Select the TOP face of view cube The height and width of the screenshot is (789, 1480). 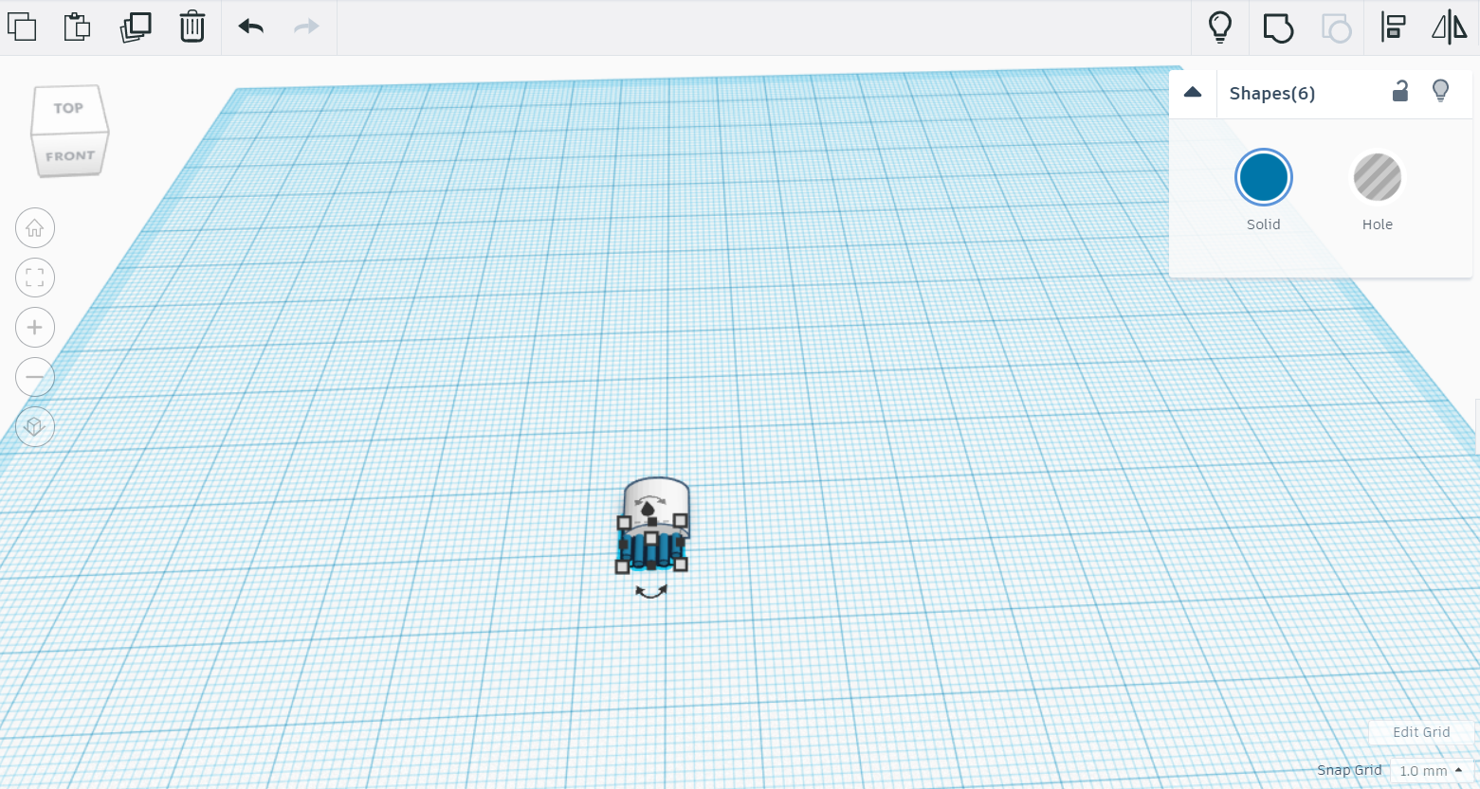(68, 108)
